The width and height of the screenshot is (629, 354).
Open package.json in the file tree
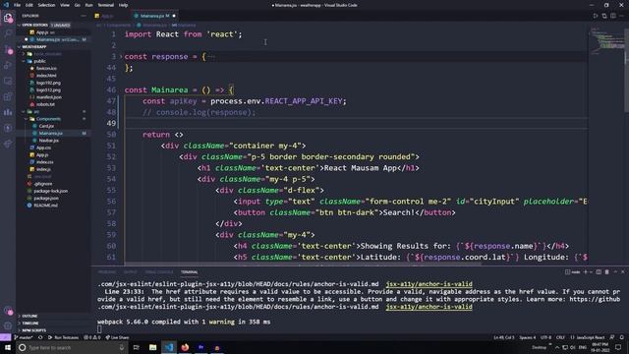click(x=46, y=199)
